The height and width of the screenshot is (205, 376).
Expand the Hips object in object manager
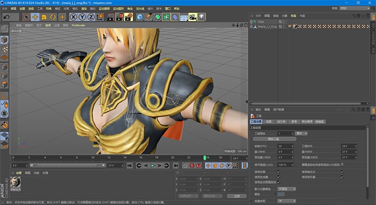(x=251, y=22)
